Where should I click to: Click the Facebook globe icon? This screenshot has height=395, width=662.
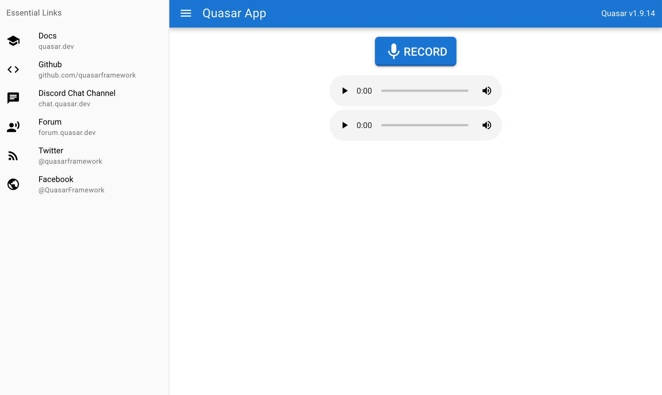13,184
